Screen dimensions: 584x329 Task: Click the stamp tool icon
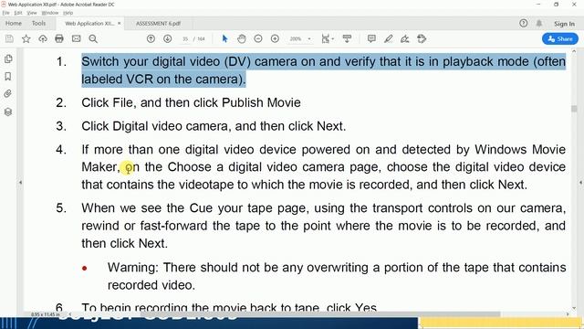coord(422,38)
